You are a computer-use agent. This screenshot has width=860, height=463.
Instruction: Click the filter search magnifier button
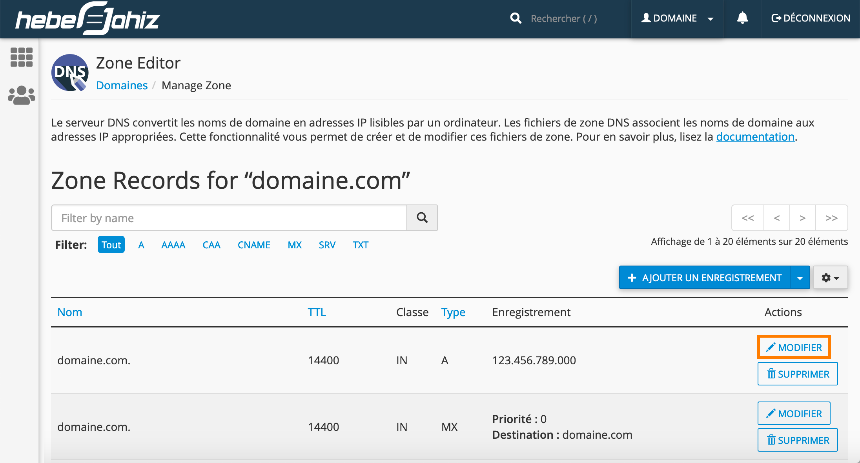pyautogui.click(x=422, y=218)
